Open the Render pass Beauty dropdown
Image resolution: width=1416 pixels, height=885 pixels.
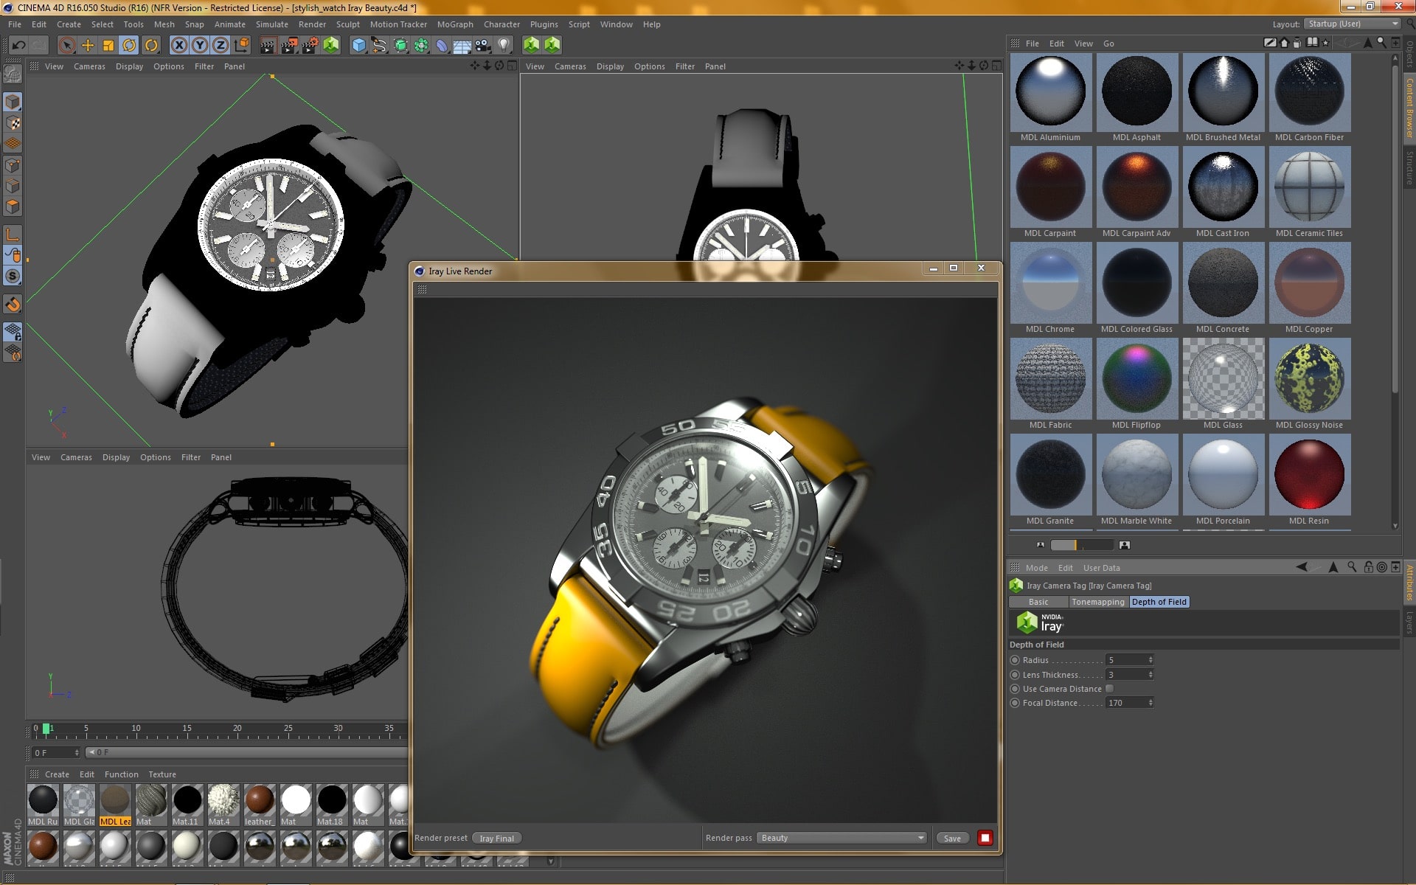coord(841,838)
